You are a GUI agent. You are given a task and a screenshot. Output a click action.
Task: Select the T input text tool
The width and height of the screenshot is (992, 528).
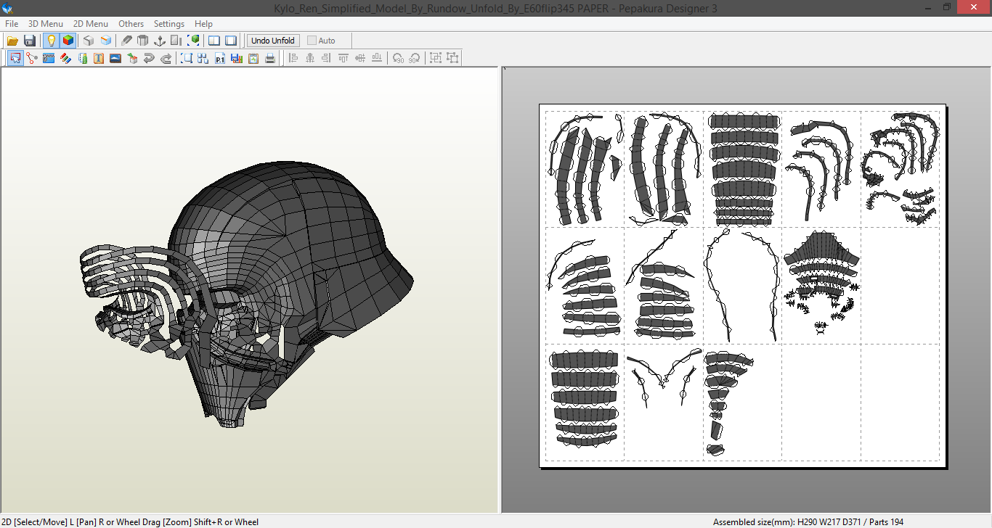tap(99, 58)
